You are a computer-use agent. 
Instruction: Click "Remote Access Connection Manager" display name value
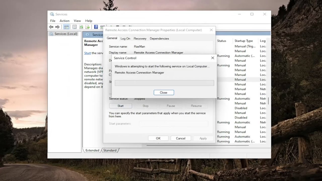[158, 53]
